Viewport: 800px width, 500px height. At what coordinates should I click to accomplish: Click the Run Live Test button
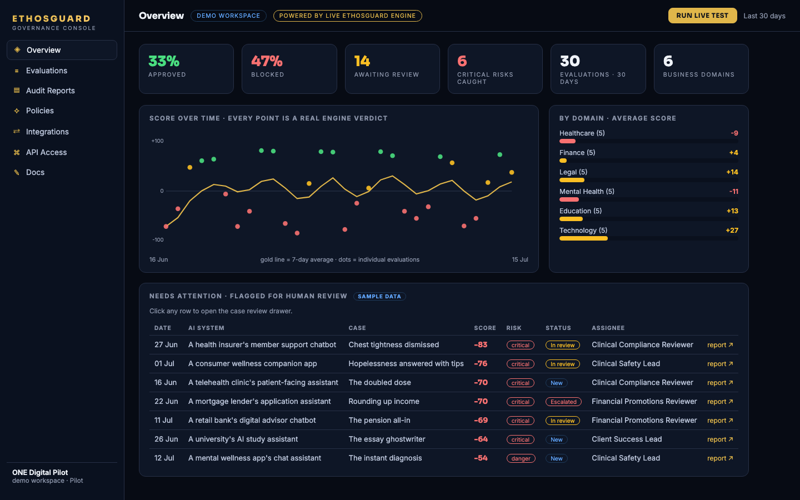point(702,16)
